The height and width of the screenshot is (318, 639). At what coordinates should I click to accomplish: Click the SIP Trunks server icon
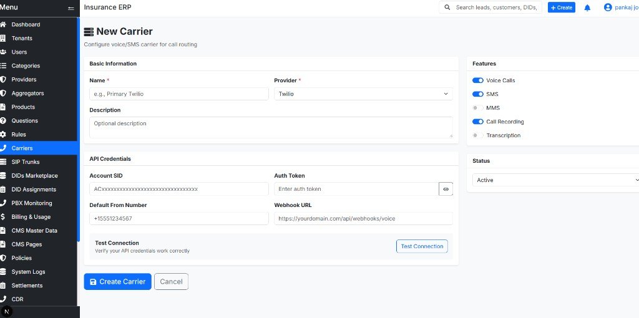(3, 161)
